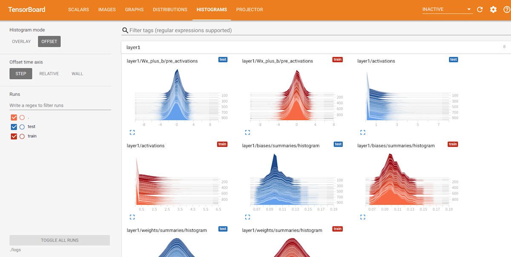Click the train badge on weights histogram
Viewport: 511px width, 257px height.
[337, 229]
